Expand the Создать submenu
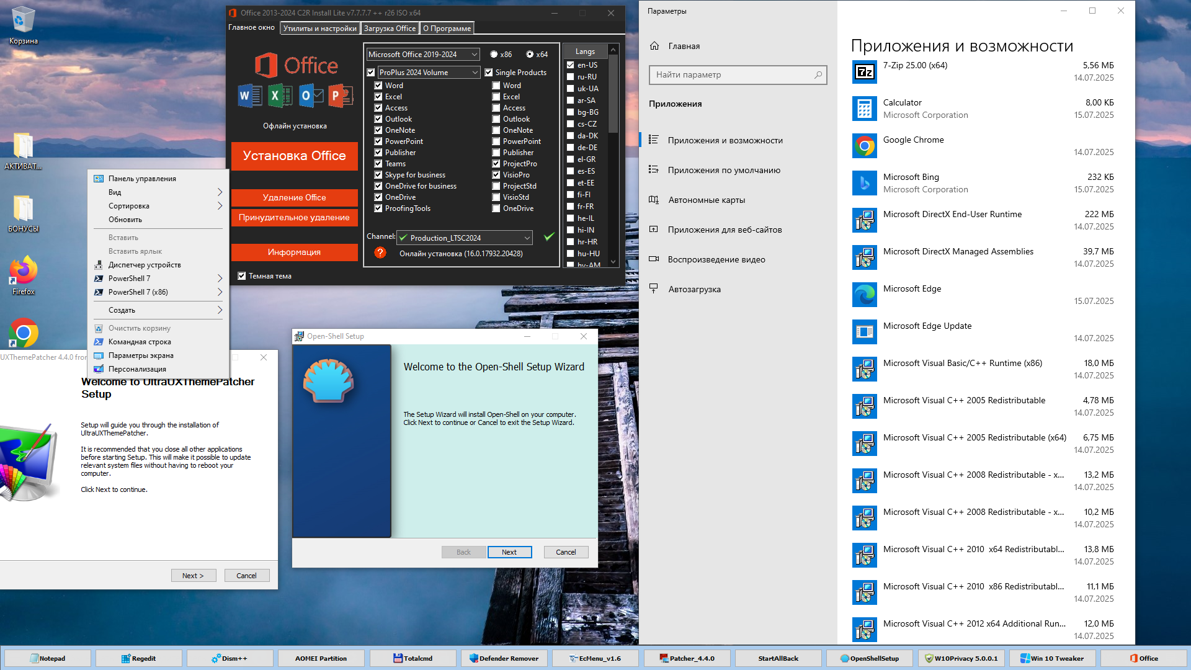The height and width of the screenshot is (670, 1191). coord(158,310)
